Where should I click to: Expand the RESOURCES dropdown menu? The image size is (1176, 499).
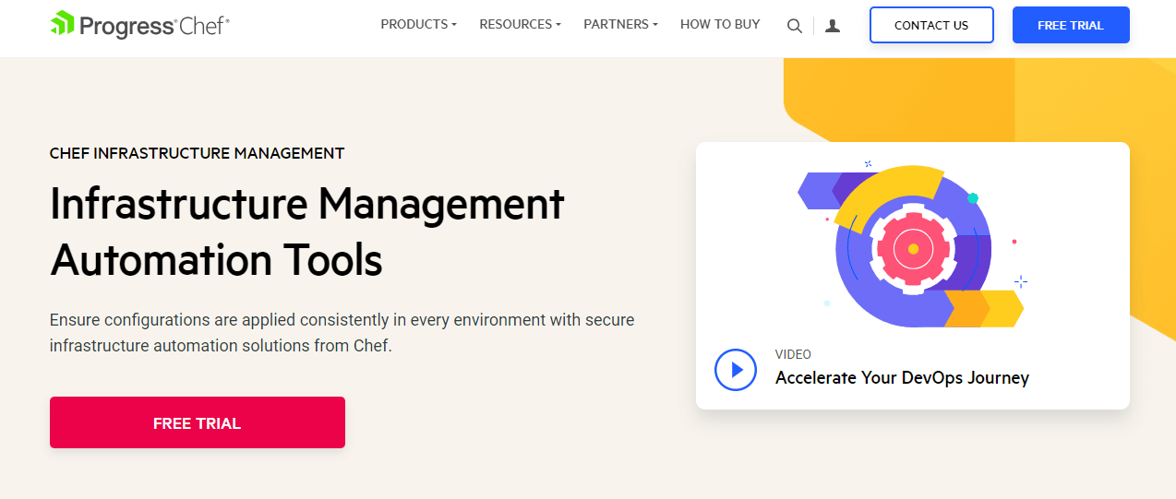(x=520, y=25)
